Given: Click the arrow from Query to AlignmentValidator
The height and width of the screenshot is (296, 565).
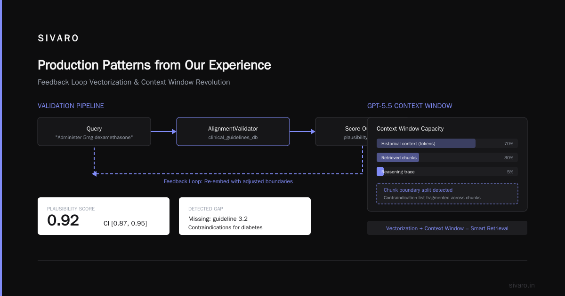Looking at the screenshot, I should tap(163, 132).
